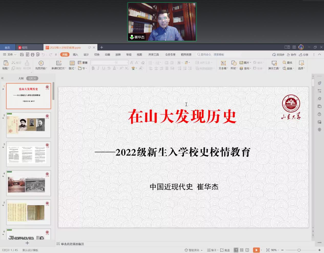
Task: Switch to Outline (大纲) panel view
Action: pos(21,78)
